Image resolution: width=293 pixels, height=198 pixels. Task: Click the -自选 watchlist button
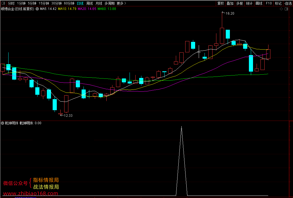coord(288,3)
